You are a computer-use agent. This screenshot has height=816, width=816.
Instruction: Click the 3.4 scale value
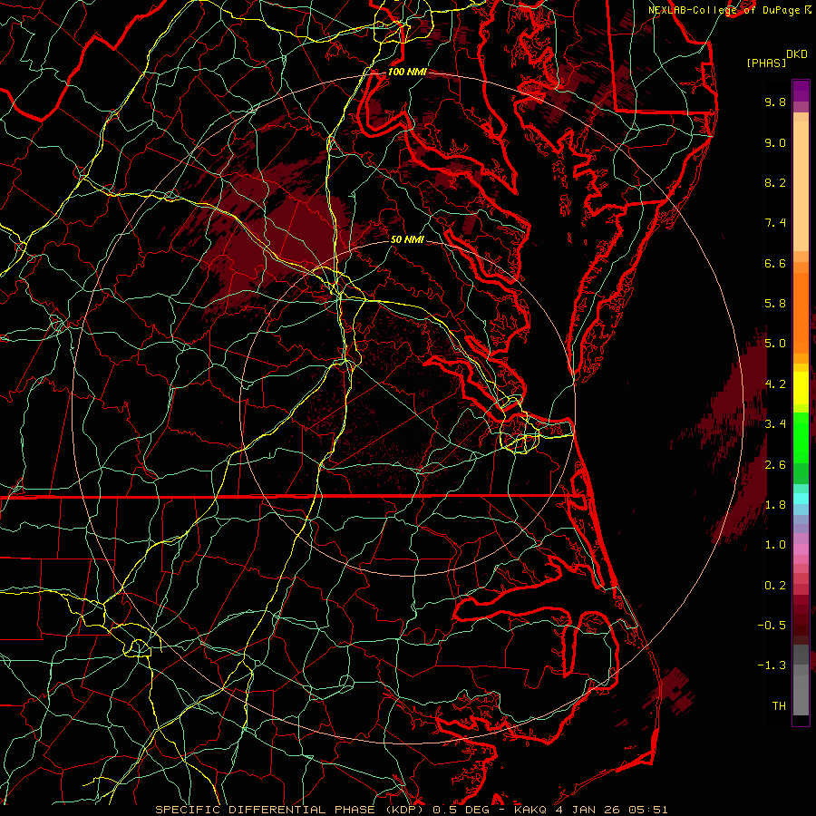click(775, 424)
